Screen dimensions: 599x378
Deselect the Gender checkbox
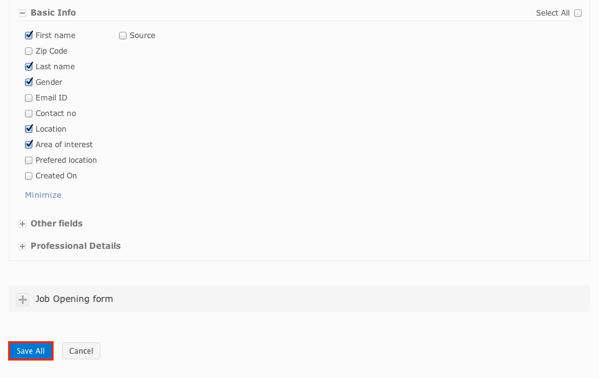coord(29,82)
